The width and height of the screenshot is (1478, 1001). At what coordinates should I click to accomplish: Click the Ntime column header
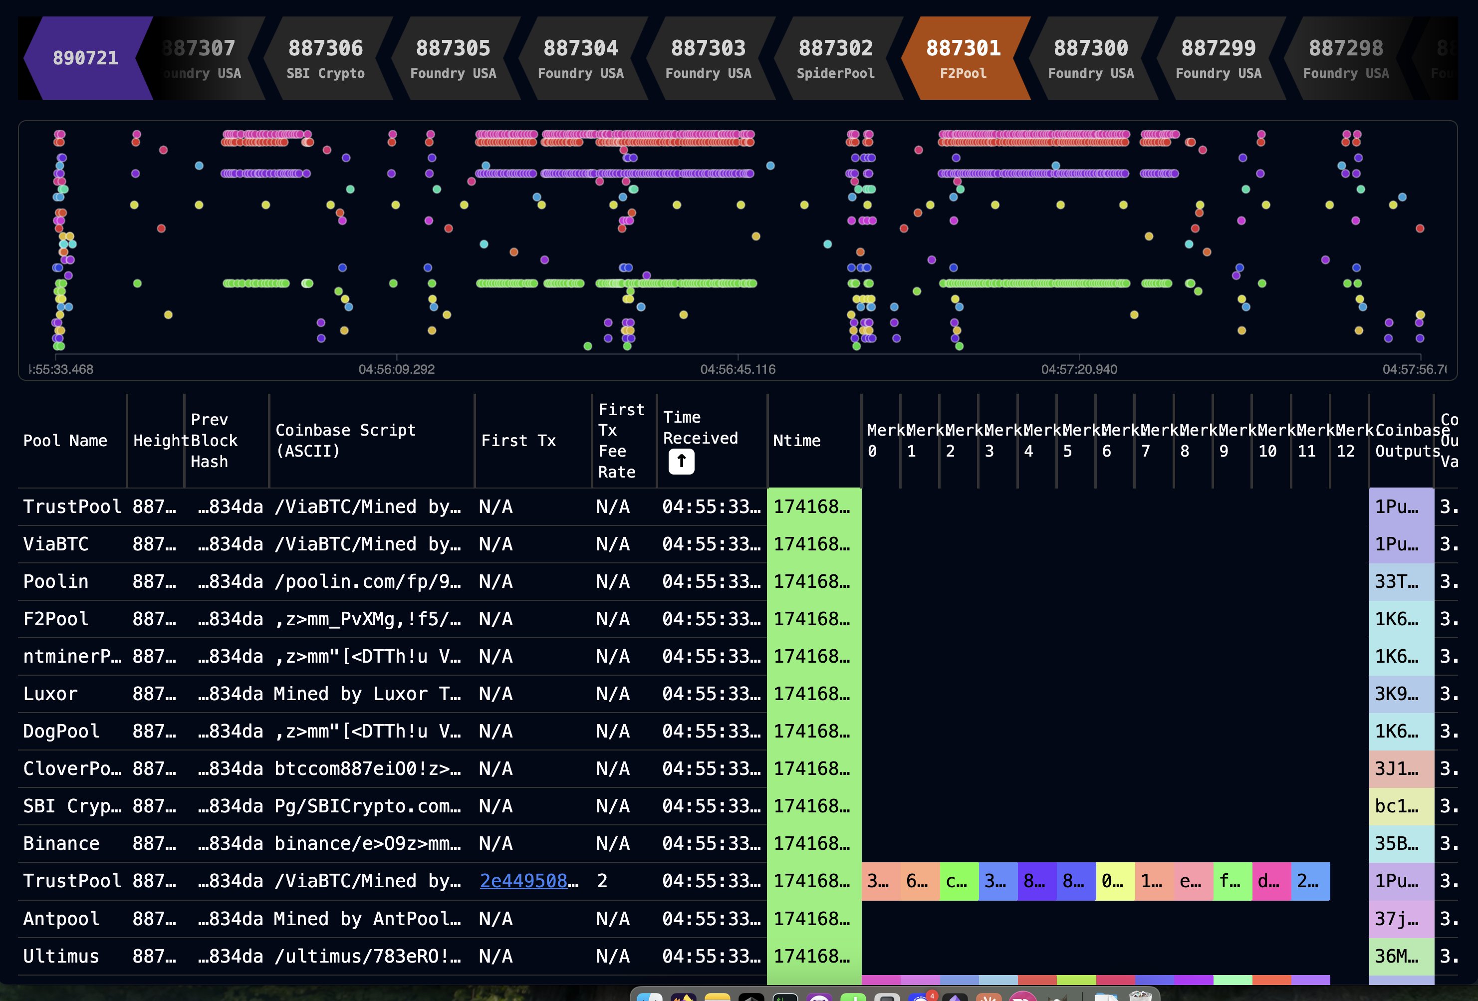(796, 441)
